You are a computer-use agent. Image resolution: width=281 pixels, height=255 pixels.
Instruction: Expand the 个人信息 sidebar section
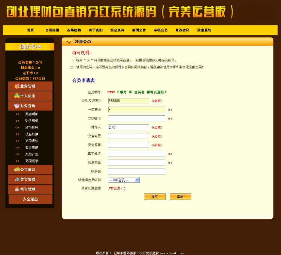click(30, 96)
